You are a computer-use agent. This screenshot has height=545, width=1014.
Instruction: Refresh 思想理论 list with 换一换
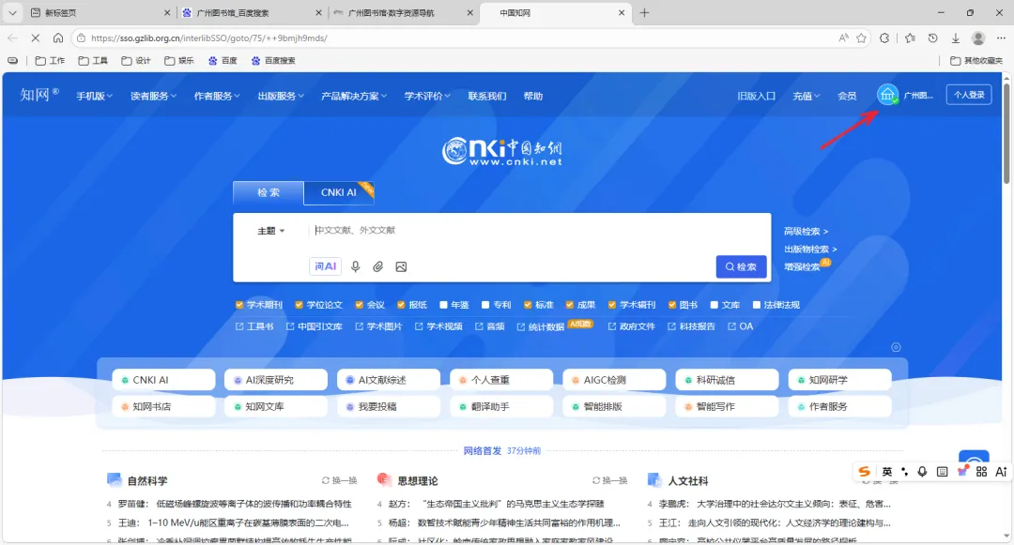coord(610,480)
